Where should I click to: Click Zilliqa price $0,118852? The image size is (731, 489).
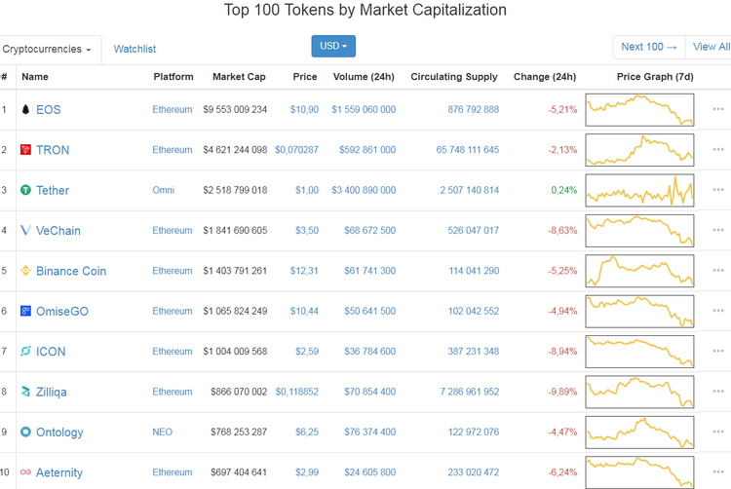click(297, 392)
